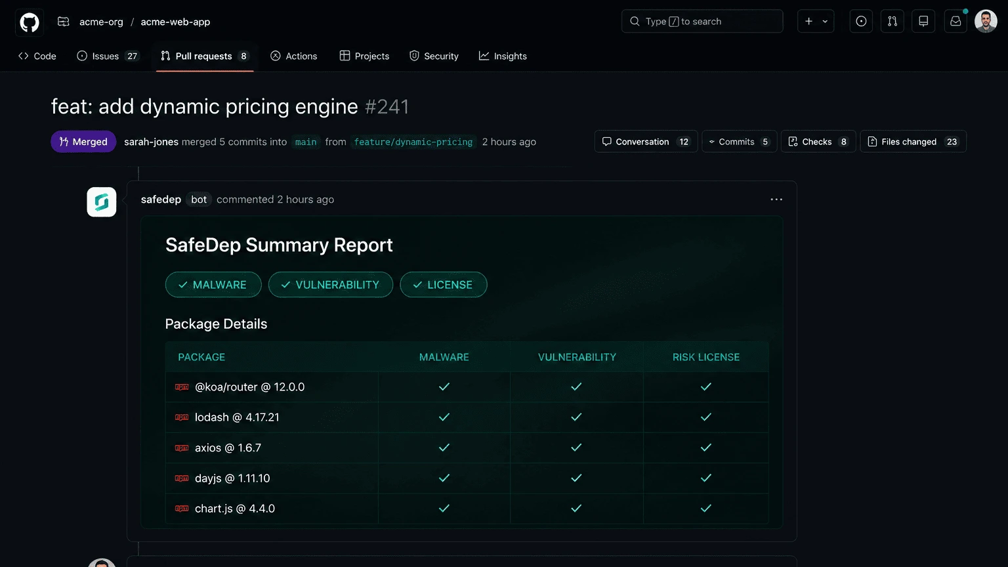Viewport: 1008px width, 567px height.
Task: Select the @koa/router @ 12.0.0 package
Action: [250, 387]
